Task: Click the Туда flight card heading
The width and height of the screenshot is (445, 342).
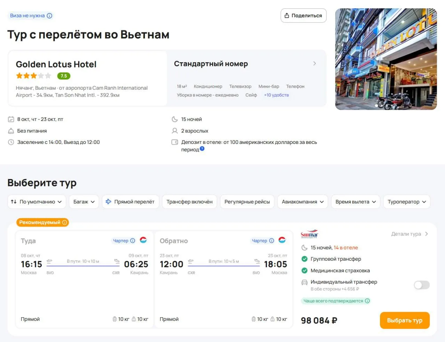Action: click(28, 241)
